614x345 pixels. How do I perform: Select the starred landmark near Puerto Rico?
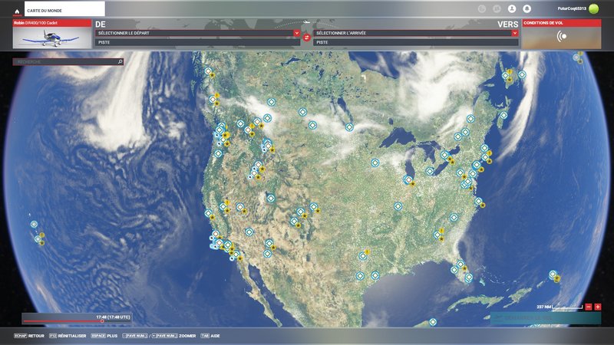click(557, 279)
